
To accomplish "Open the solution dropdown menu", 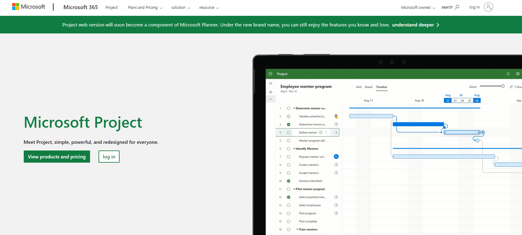I will [x=181, y=7].
